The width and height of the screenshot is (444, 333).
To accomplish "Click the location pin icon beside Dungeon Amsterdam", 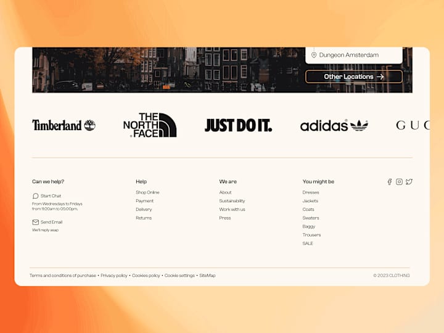I will pyautogui.click(x=314, y=55).
